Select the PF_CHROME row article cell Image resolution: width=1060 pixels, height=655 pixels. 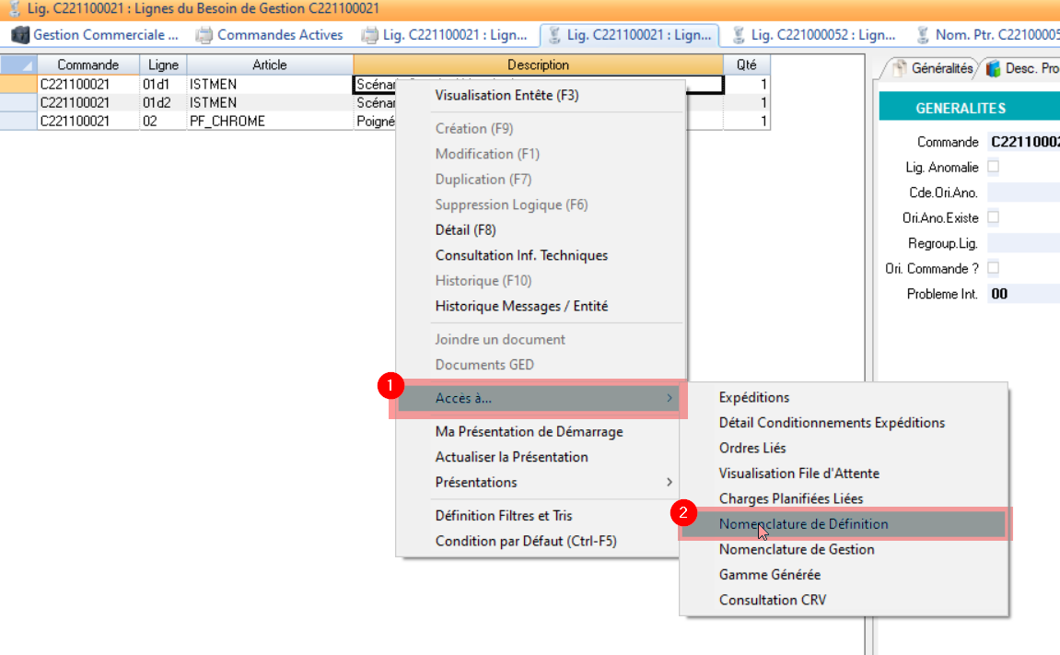pyautogui.click(x=269, y=121)
